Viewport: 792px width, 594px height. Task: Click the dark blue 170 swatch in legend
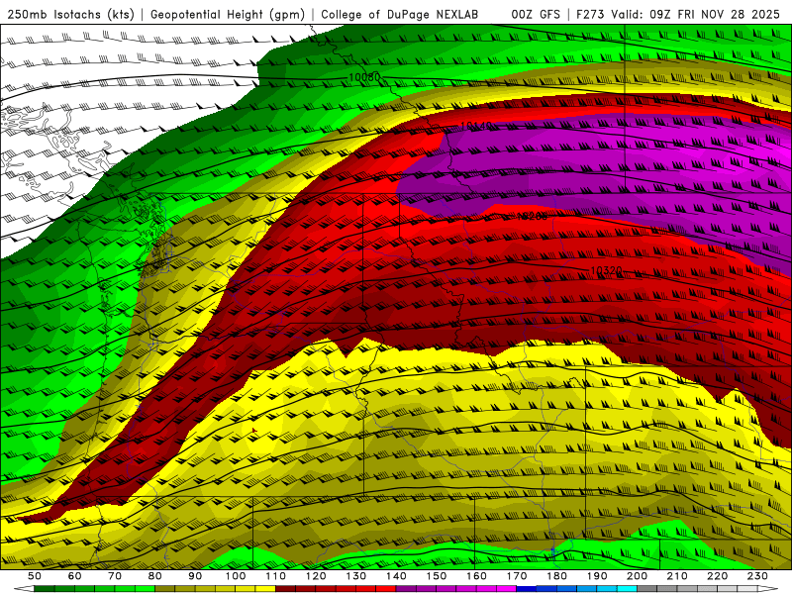(x=527, y=589)
